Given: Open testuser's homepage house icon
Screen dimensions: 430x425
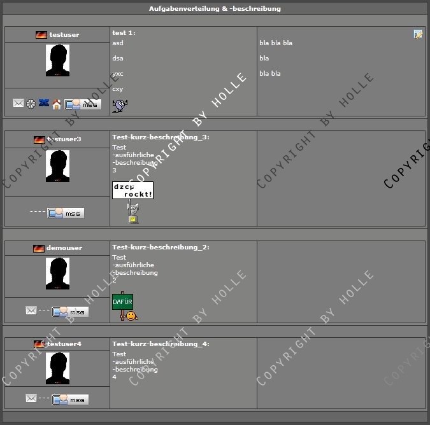Looking at the screenshot, I should [x=57, y=104].
